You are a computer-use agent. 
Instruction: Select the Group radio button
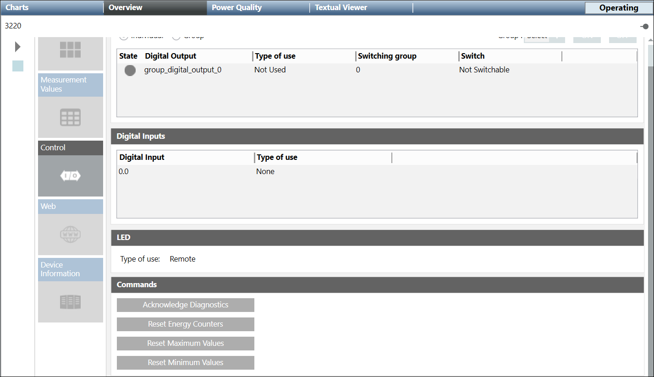[176, 36]
